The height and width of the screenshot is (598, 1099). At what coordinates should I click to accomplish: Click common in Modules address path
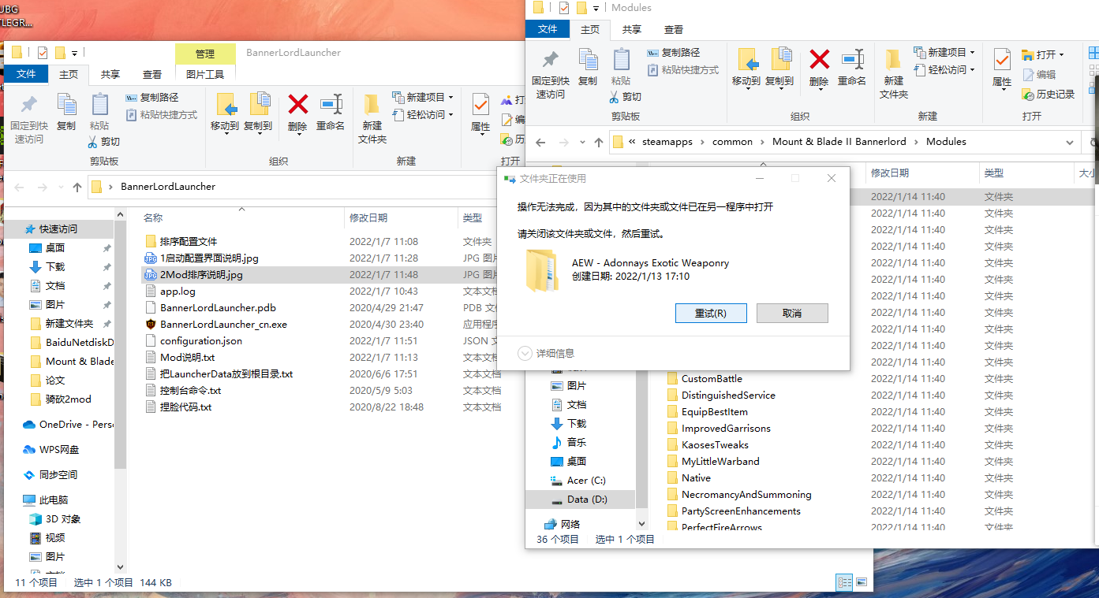point(732,142)
